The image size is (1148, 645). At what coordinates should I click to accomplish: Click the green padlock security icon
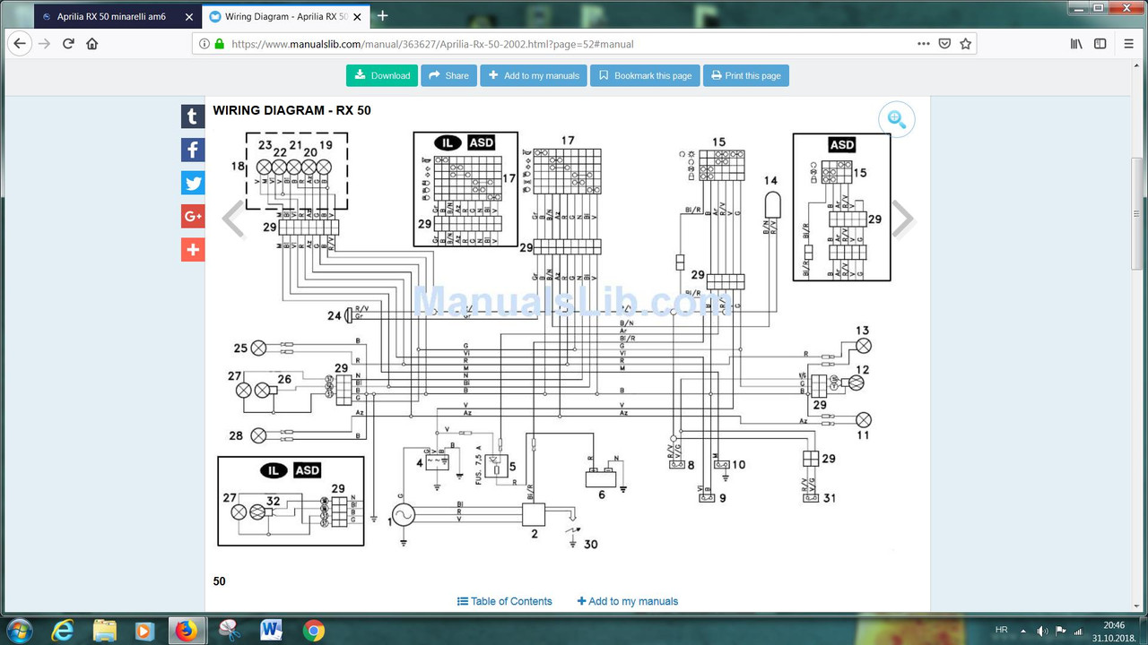[219, 43]
